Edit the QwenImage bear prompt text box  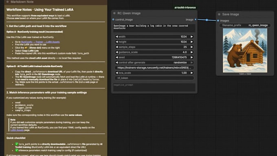click(x=154, y=28)
